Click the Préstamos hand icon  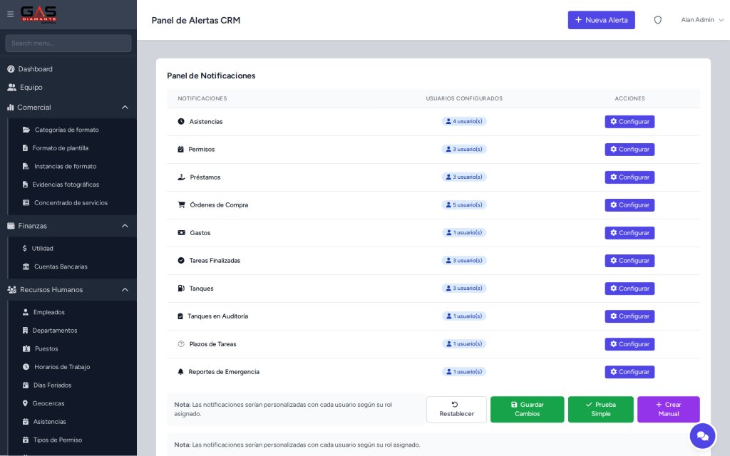point(182,177)
